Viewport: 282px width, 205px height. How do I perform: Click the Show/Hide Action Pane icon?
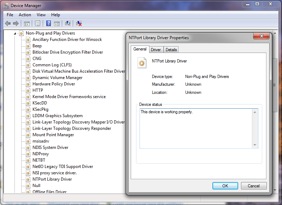click(57, 23)
